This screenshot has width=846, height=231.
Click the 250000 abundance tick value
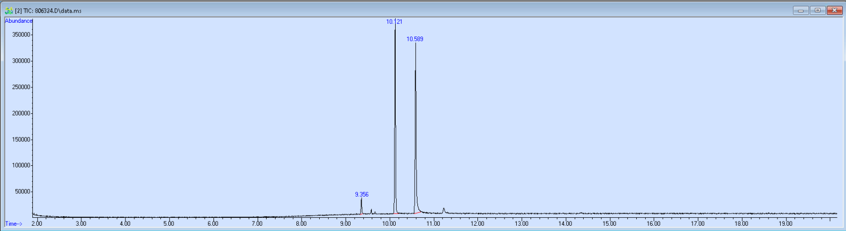point(22,87)
